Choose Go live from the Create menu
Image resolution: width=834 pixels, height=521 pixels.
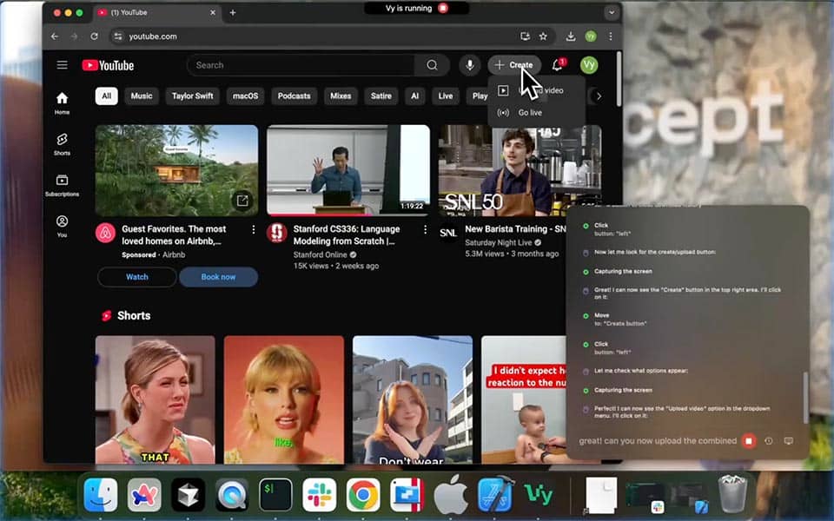point(530,113)
